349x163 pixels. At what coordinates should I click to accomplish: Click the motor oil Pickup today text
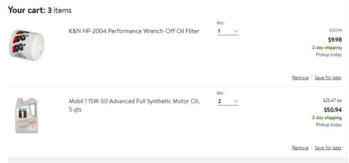pos(329,125)
